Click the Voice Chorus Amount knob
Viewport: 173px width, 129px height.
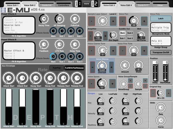(125, 65)
